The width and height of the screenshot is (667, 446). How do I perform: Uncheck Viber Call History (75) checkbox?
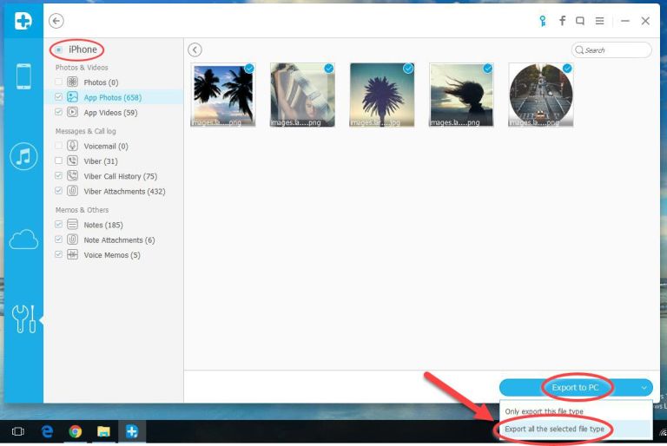pyautogui.click(x=59, y=175)
